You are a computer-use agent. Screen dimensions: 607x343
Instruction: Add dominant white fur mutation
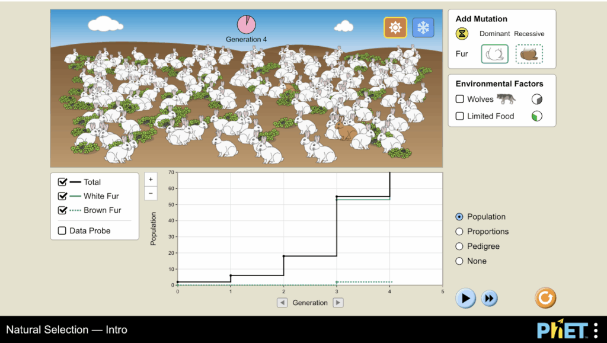(495, 54)
